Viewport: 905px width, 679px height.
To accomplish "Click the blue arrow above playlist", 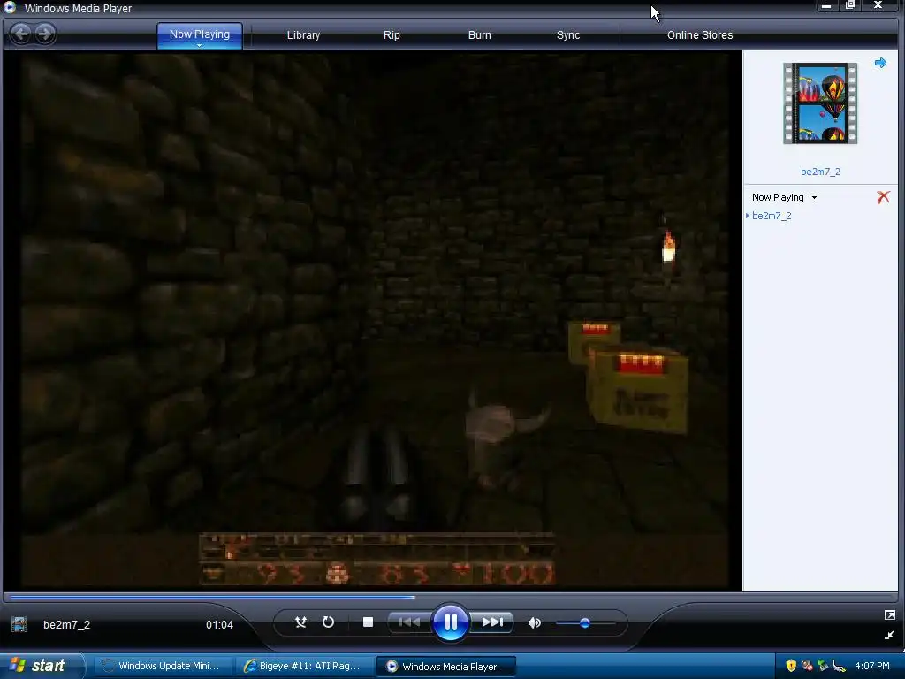I will tap(880, 63).
